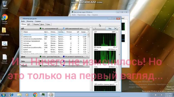Check the explorer.exe process checkbox
Screen dimensions: 174x97
pos(22,52)
